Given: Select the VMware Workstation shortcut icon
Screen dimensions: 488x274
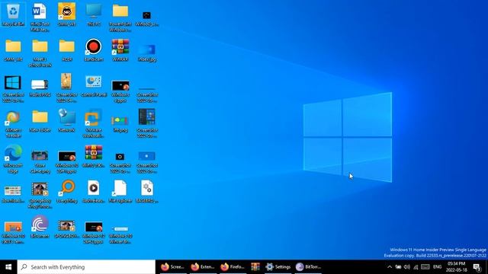Looking at the screenshot, I should 93,123.
